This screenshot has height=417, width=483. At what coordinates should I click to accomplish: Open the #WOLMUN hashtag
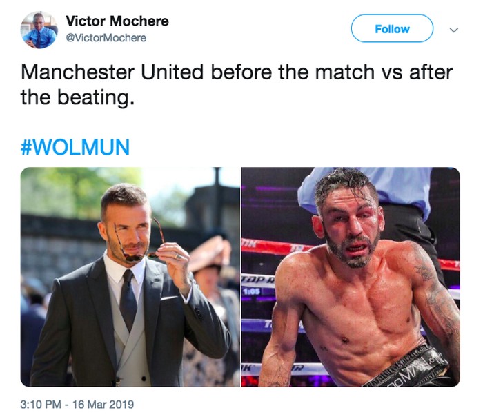click(x=75, y=147)
